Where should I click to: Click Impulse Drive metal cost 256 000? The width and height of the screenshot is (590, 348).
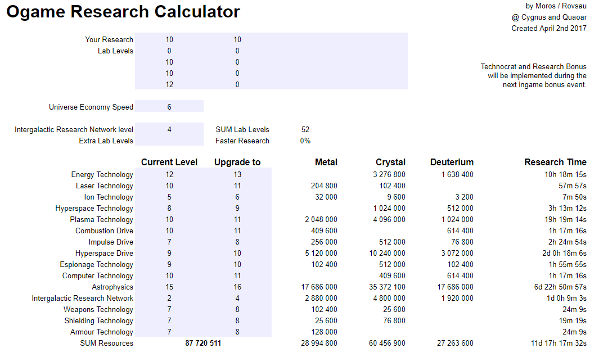[x=324, y=242]
